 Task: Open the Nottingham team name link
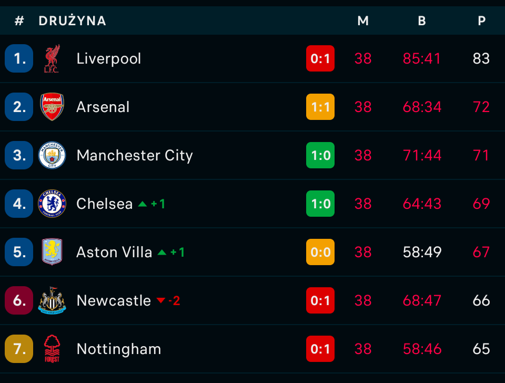(x=119, y=349)
